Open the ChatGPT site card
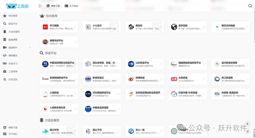 [x=187, y=131]
